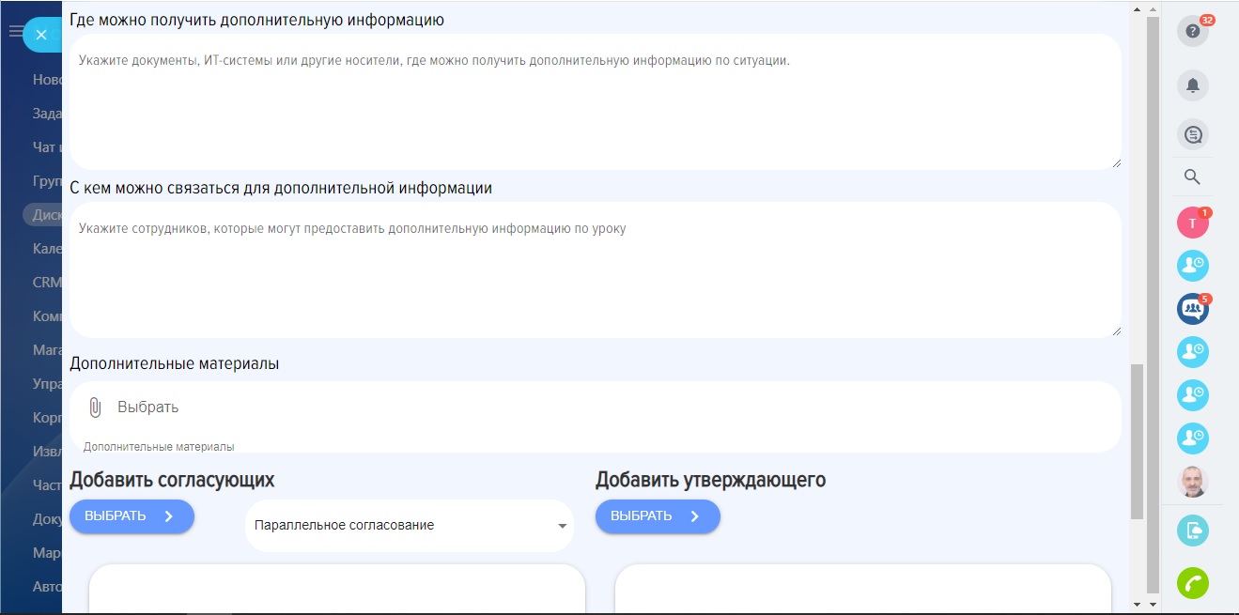Open the chat messages list icon

coord(1192,135)
